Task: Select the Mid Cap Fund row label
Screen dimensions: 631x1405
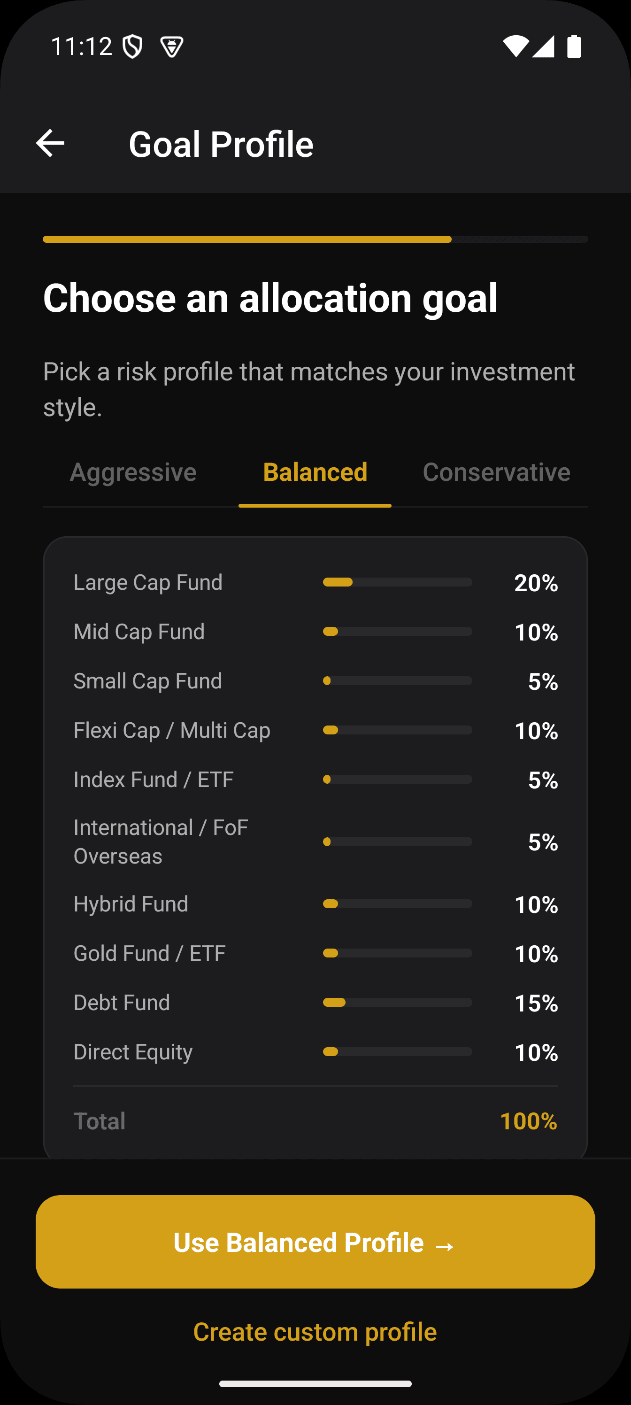Action: click(139, 632)
